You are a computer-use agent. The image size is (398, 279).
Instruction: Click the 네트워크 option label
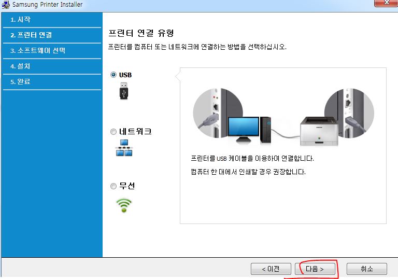tap(136, 132)
